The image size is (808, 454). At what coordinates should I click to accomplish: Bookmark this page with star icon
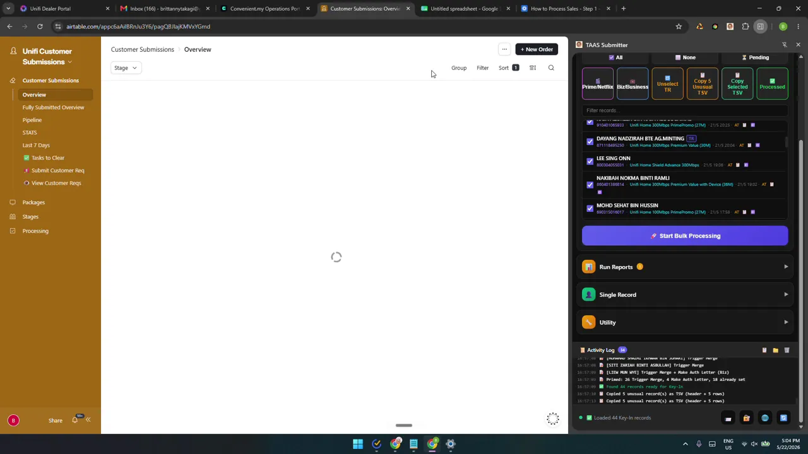(x=679, y=26)
